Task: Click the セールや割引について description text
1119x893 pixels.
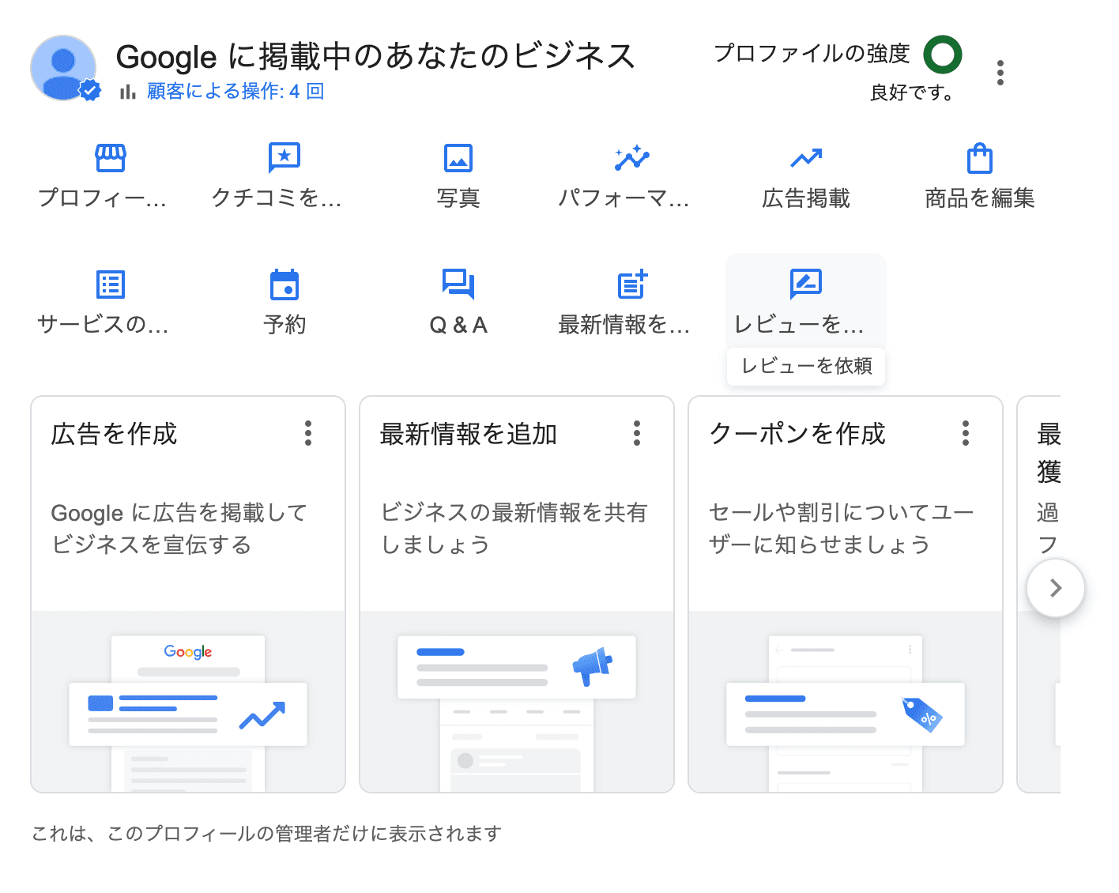Action: coord(842,529)
